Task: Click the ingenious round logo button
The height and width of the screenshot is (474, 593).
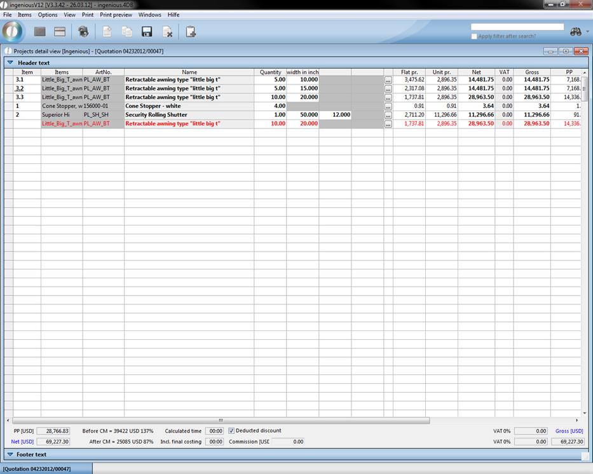Action: click(13, 31)
